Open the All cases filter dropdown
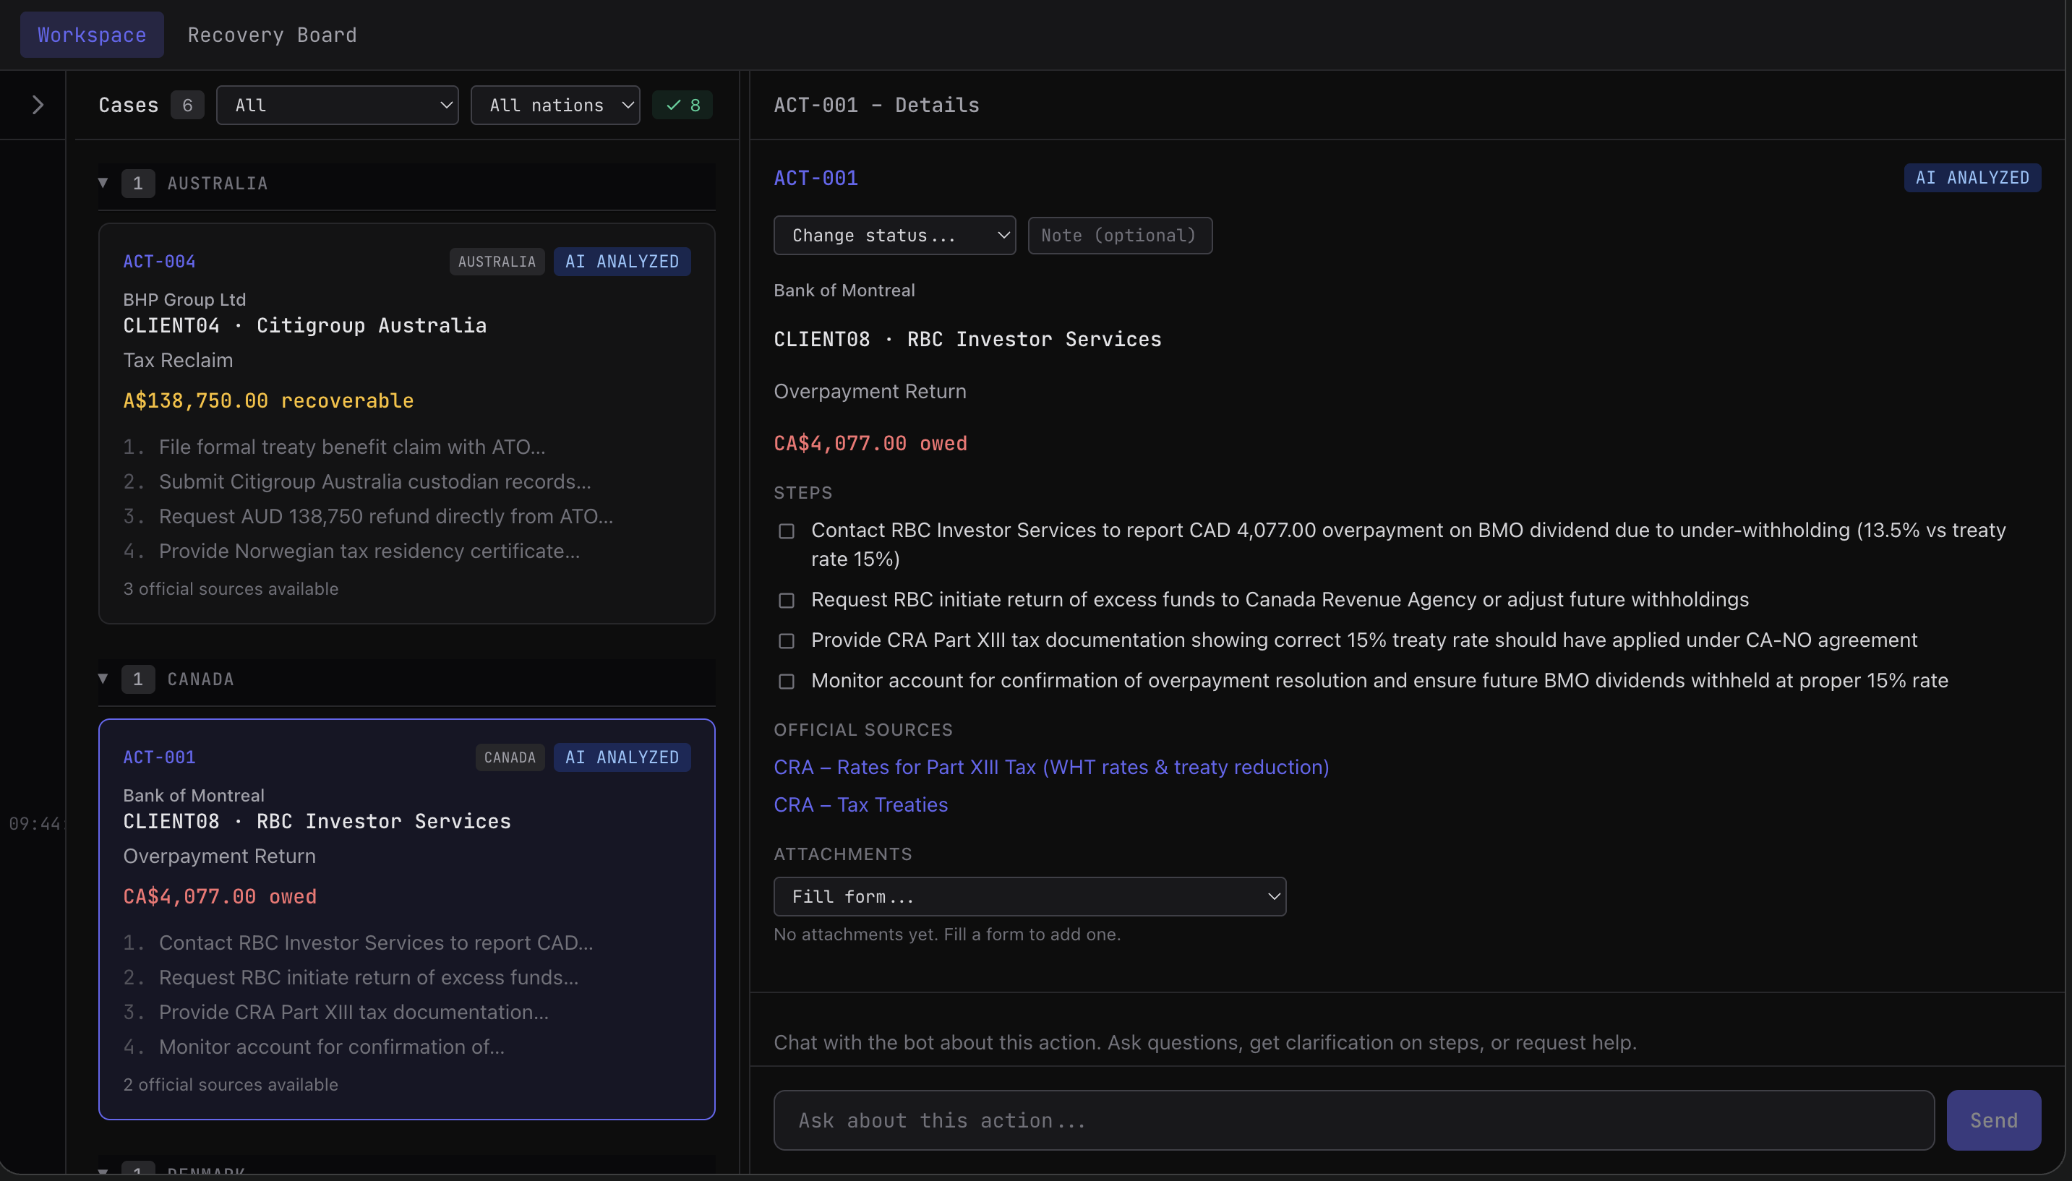This screenshot has width=2072, height=1181. pos(338,105)
